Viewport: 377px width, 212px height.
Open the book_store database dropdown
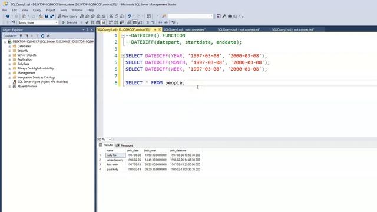57,22
